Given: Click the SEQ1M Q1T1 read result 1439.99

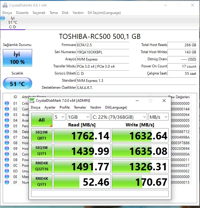Looking at the screenshot, I should coord(82,151).
